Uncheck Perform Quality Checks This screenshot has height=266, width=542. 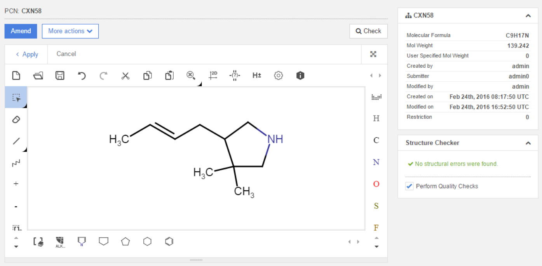point(409,186)
